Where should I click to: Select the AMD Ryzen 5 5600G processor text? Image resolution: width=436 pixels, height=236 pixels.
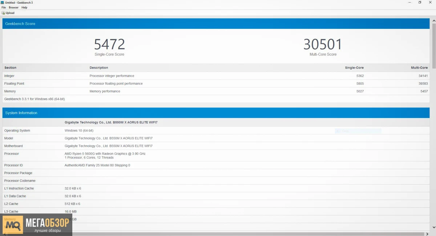click(x=105, y=154)
